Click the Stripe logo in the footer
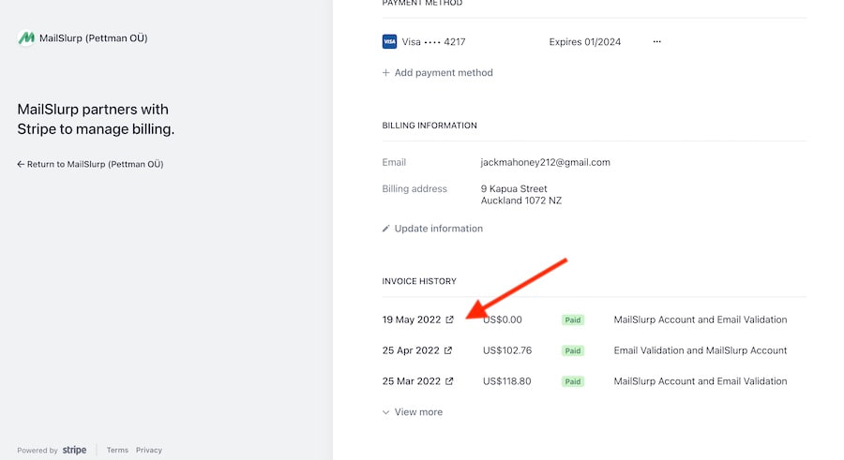The width and height of the screenshot is (844, 460). tap(75, 451)
